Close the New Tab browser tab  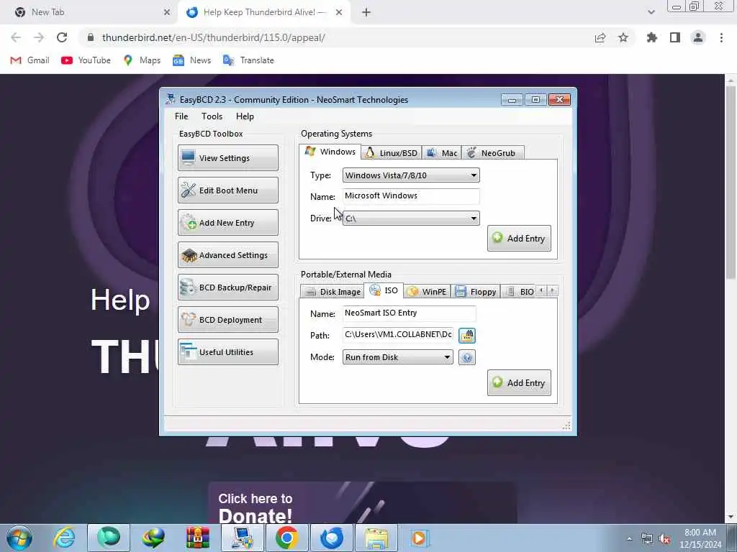[x=166, y=12]
